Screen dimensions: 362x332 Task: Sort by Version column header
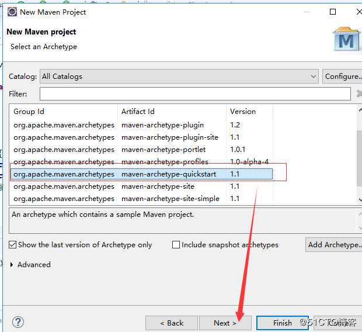click(x=249, y=112)
